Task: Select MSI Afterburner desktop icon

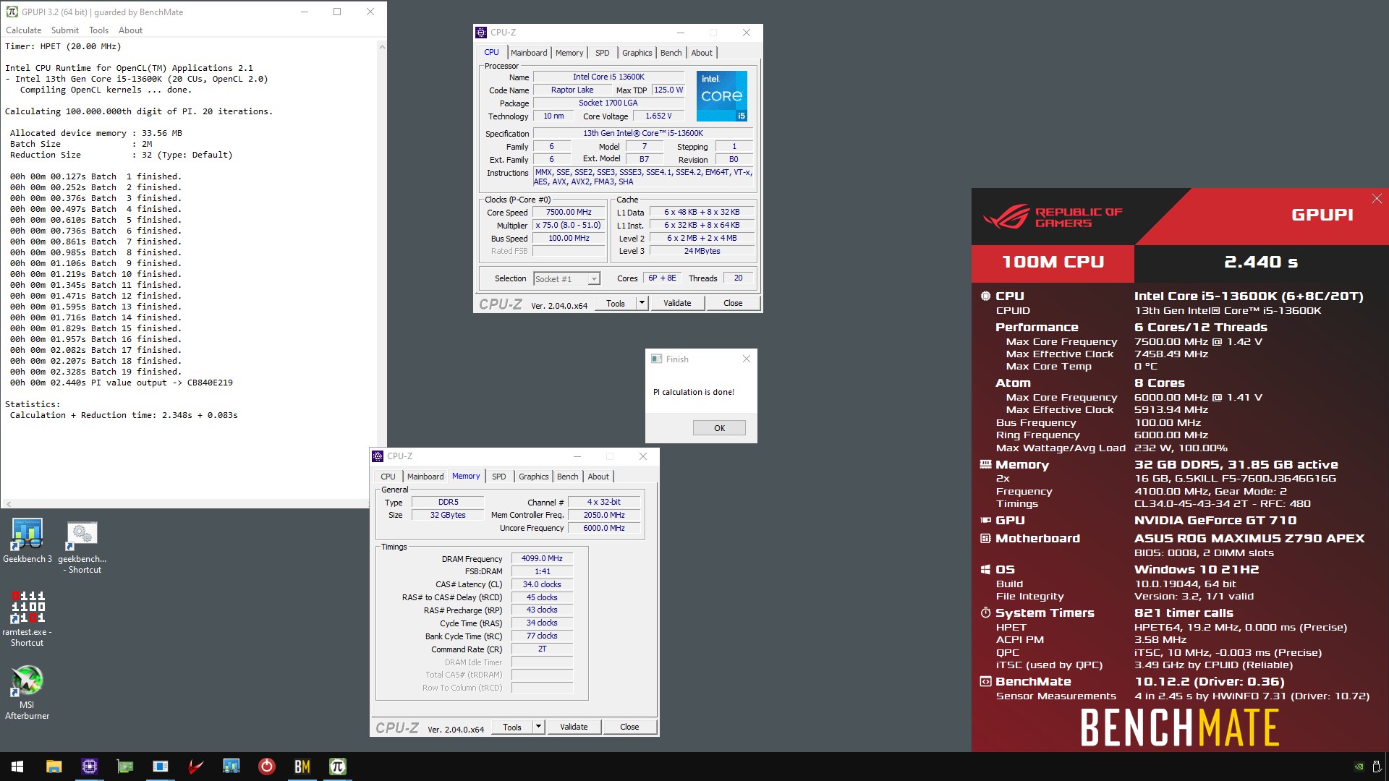Action: pyautogui.click(x=27, y=692)
